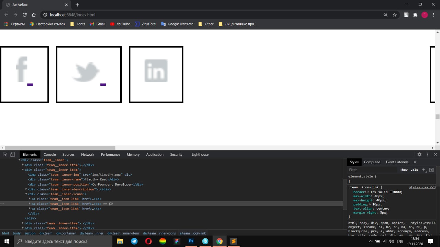This screenshot has height=247, width=440.
Task: Collapse the team__inner-icons div node
Action: [x=26, y=194]
